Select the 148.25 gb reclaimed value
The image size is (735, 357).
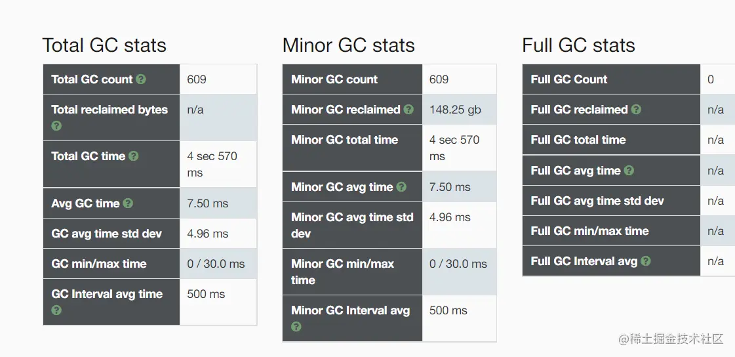click(455, 110)
